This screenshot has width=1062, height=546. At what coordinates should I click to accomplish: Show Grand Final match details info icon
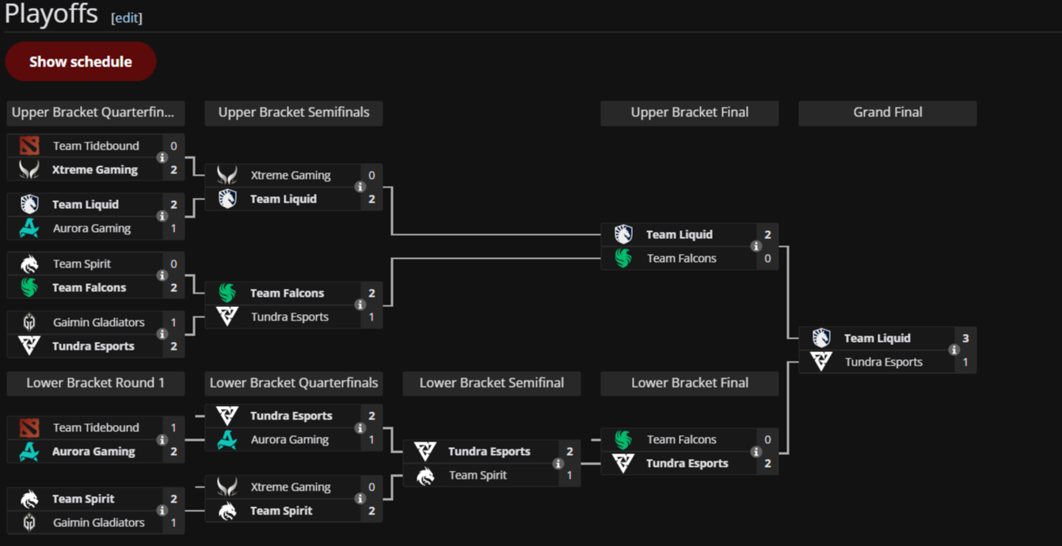click(x=954, y=350)
